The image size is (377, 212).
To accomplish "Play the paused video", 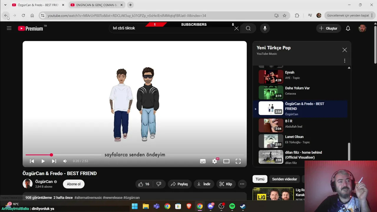I will 43,161.
